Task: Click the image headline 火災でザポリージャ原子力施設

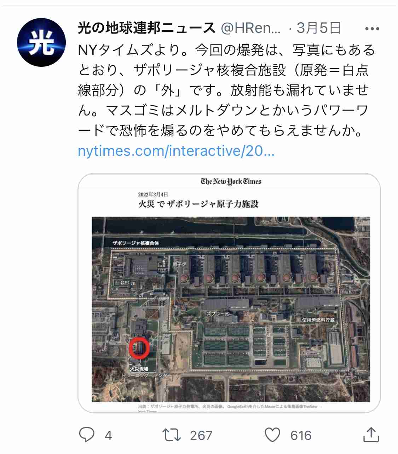Action: point(198,204)
